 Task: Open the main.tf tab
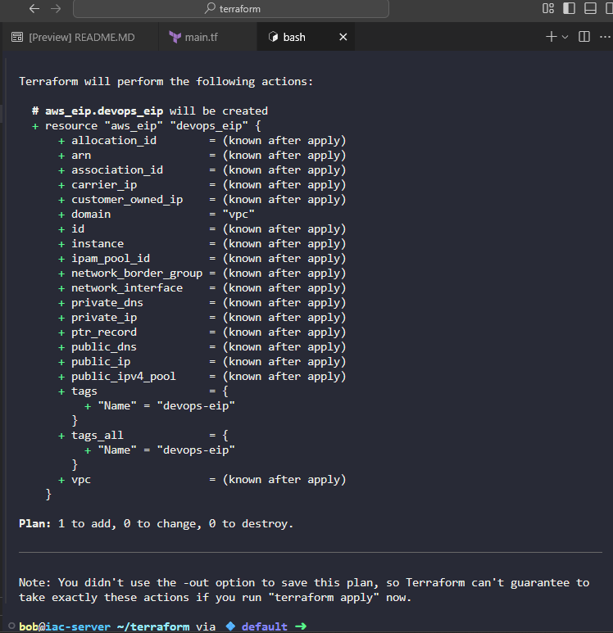tap(207, 37)
